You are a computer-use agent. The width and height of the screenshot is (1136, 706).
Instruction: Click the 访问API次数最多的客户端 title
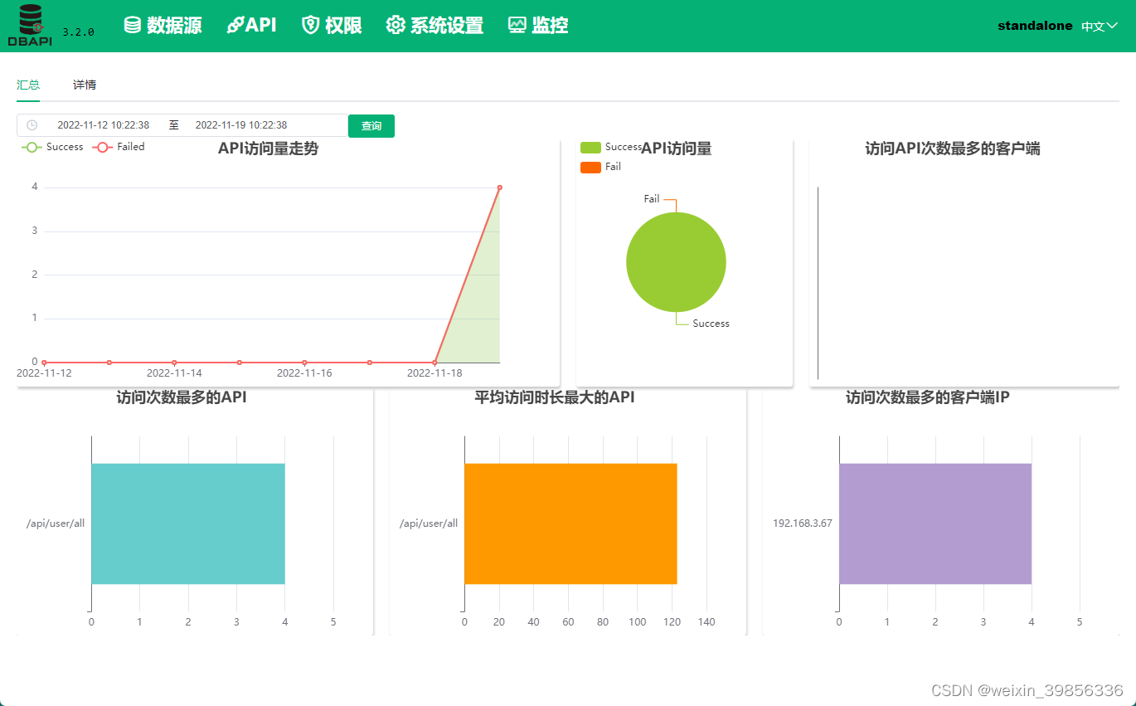953,149
